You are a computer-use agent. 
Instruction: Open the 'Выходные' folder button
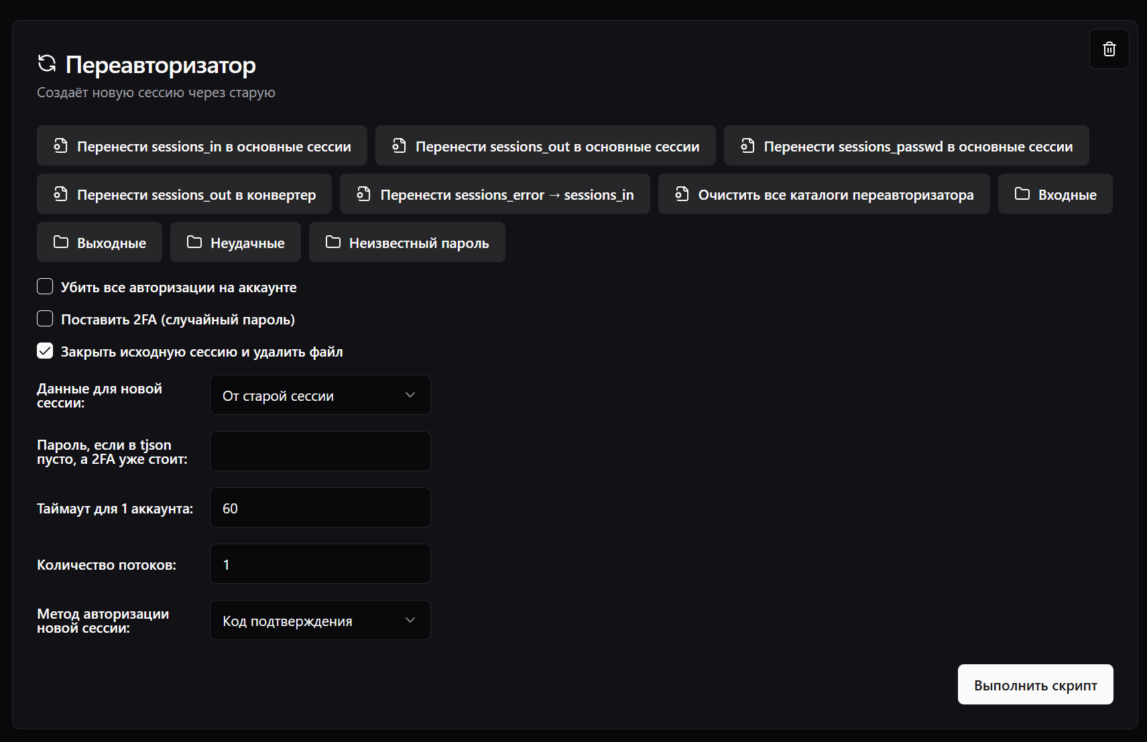point(99,243)
